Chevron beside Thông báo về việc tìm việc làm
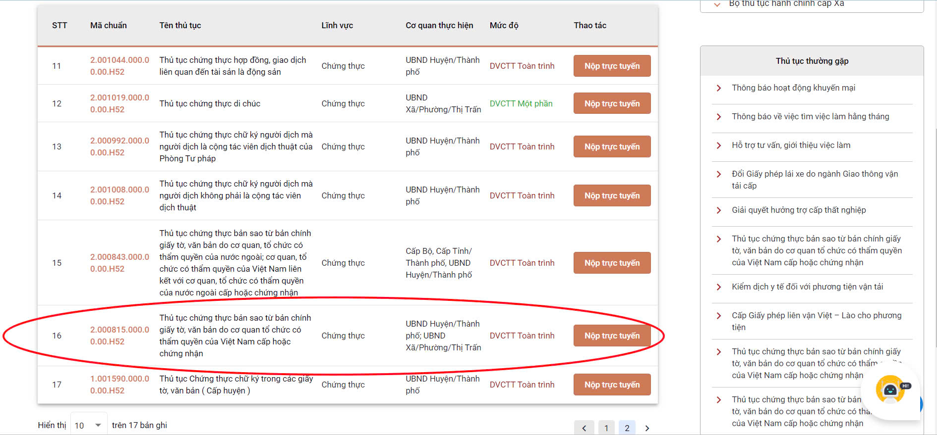 719,117
